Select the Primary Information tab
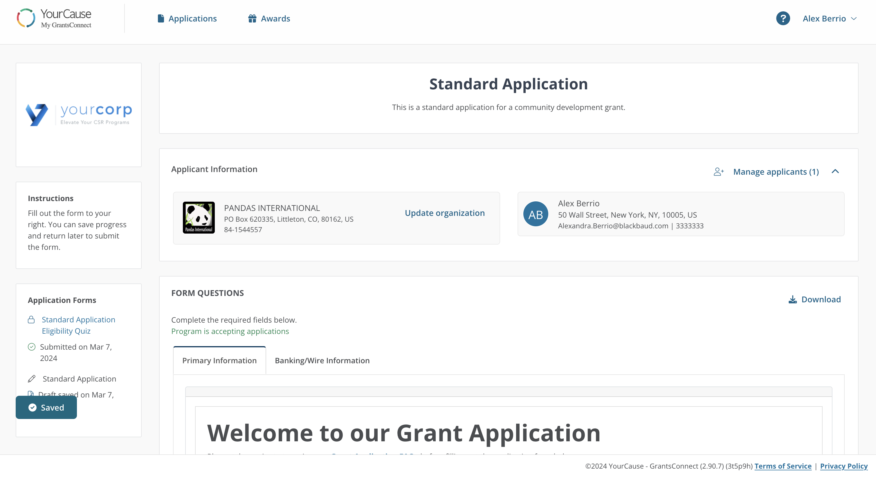876x477 pixels. (x=219, y=360)
